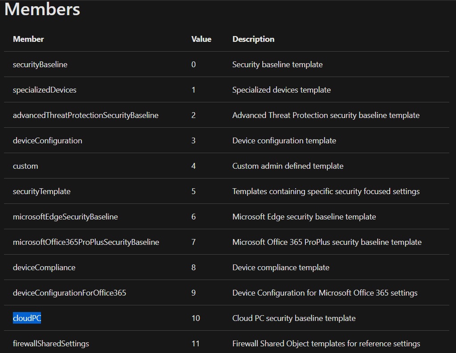Select microsoftEdgeSecurityBaseline member text

point(65,217)
